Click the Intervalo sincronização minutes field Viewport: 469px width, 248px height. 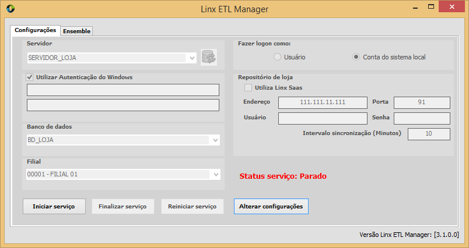pyautogui.click(x=429, y=134)
